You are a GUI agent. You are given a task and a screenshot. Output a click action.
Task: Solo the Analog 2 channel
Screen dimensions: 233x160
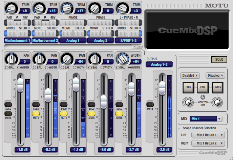pyautogui.click(x=91, y=104)
